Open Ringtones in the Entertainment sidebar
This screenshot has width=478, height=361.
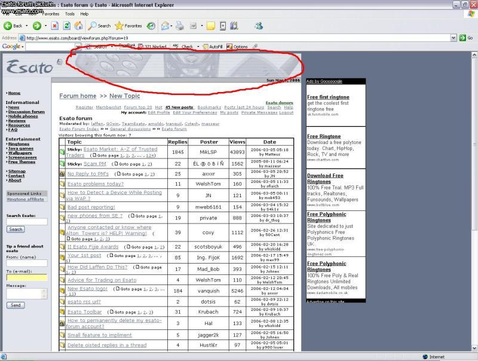click(x=19, y=144)
